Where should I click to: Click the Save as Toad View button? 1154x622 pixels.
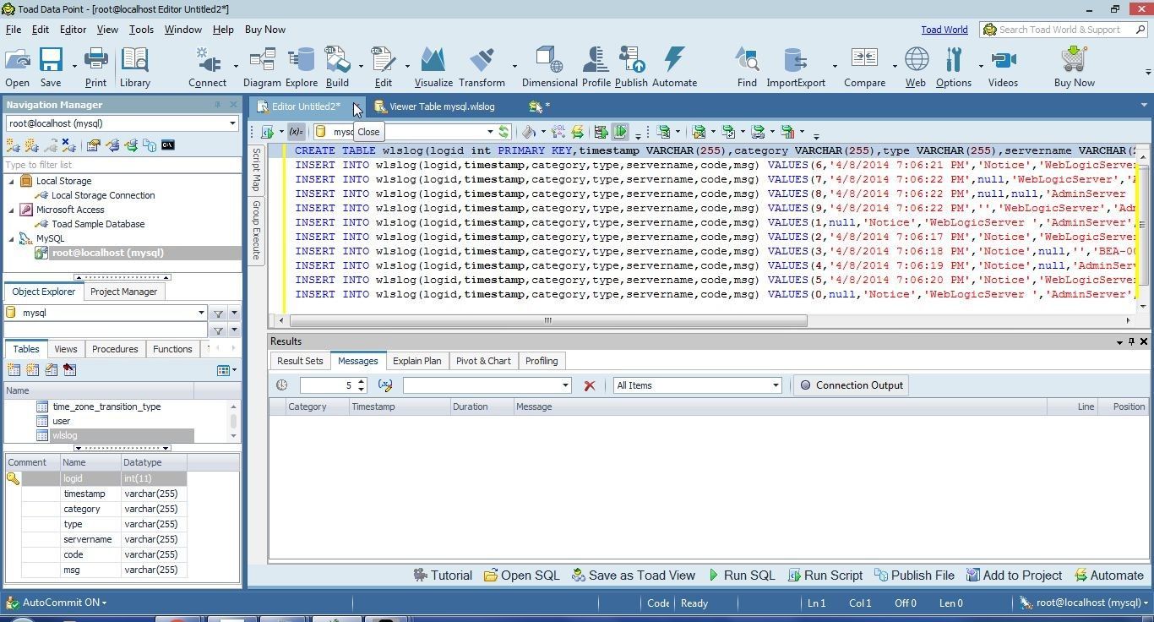(x=634, y=576)
